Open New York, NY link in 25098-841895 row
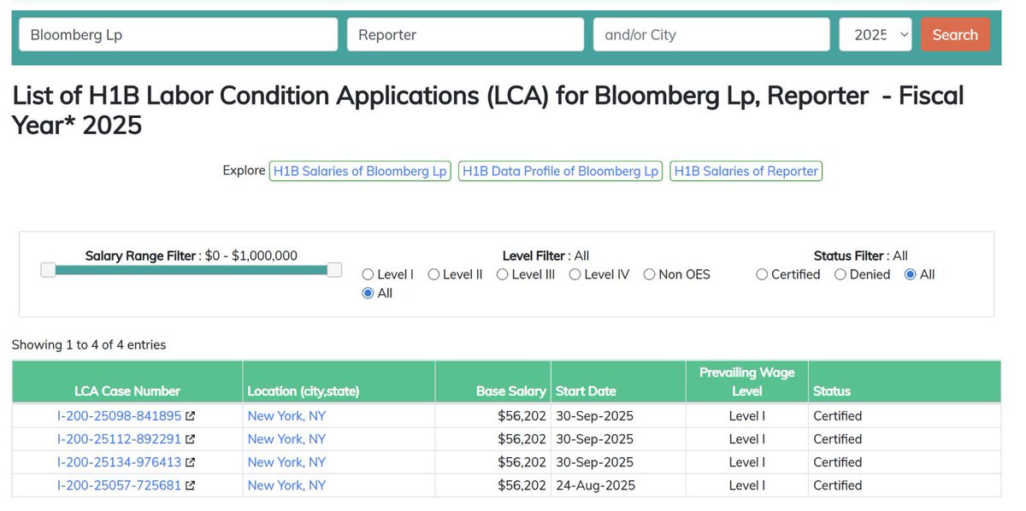Screen dimensions: 1026x511 pos(286,416)
